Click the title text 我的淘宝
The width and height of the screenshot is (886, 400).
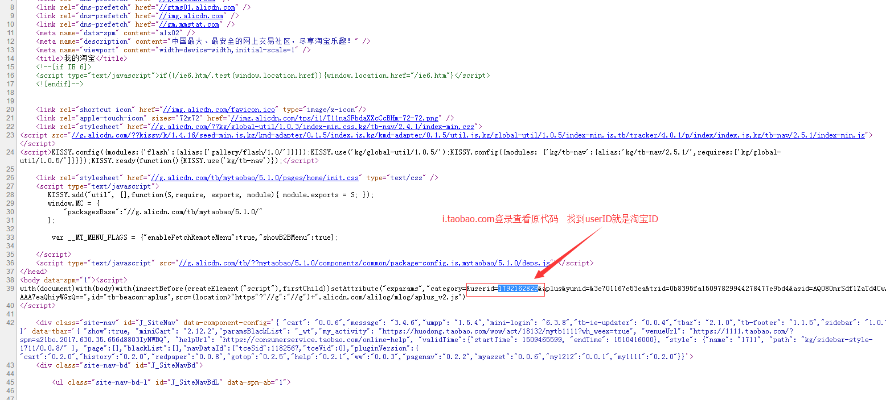pyautogui.click(x=80, y=59)
